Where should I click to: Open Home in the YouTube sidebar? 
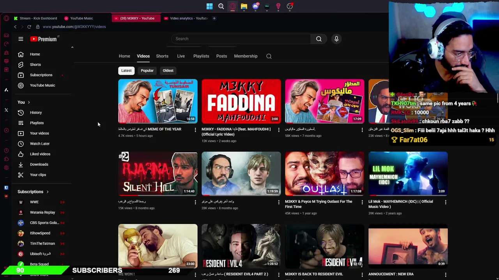(35, 54)
